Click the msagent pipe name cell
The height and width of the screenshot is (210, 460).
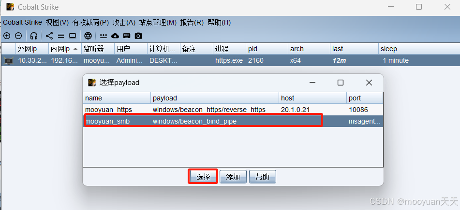click(x=365, y=121)
